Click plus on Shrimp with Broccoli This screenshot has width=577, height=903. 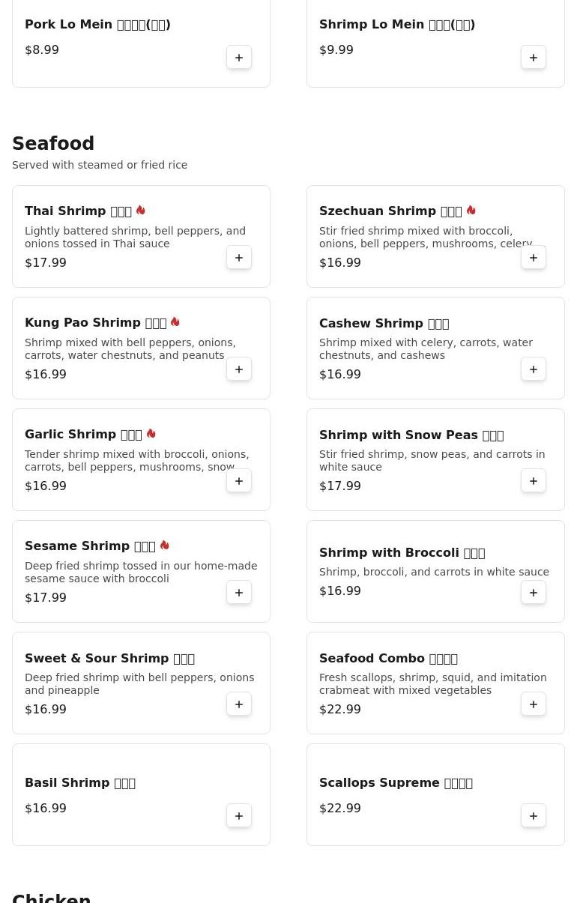coord(534,593)
